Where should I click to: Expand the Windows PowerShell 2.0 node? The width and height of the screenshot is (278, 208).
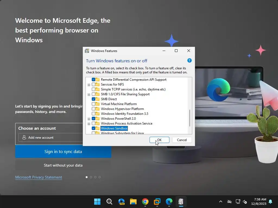point(89,119)
